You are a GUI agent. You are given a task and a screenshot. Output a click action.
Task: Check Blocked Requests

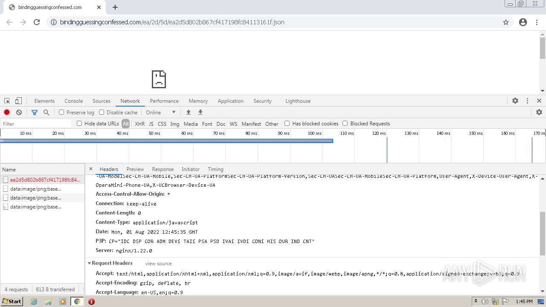(x=345, y=123)
